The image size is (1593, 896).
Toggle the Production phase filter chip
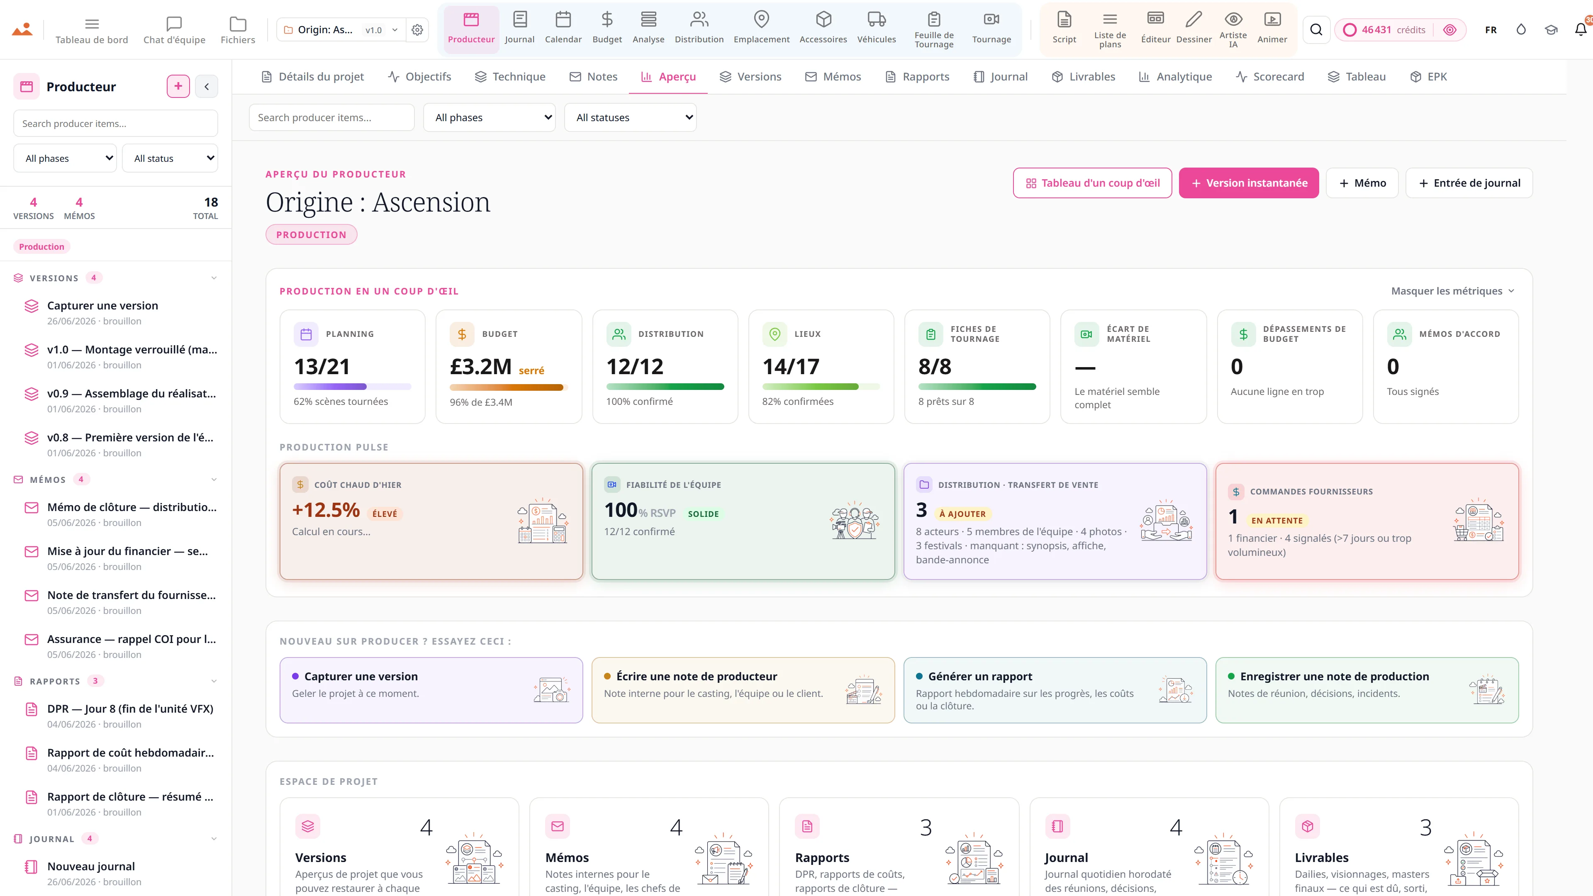[41, 247]
